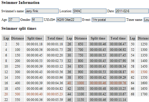This screenshot has width=149, height=102.
Task: Select total time cell 00:00:09.76
Action: pos(118,83)
